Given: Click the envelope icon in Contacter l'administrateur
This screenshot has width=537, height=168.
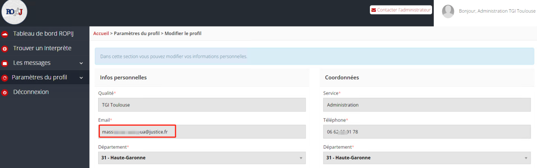Looking at the screenshot, I should tap(374, 10).
